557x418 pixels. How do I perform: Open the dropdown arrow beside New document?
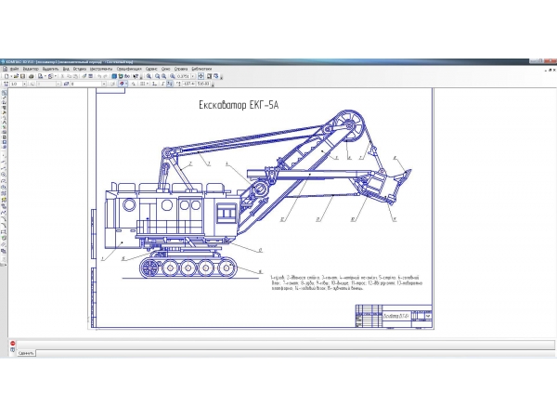[x=12, y=75]
